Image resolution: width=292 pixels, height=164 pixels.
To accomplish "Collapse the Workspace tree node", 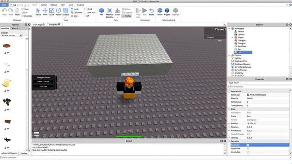I will point(229,28).
